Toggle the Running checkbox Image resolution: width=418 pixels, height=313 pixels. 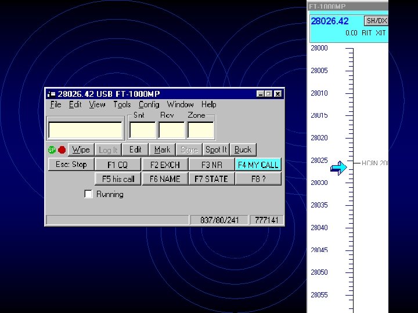coord(88,194)
